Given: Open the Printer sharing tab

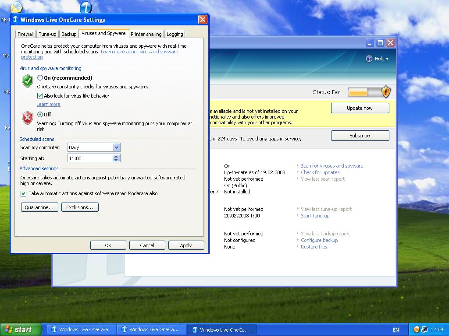Looking at the screenshot, I should tap(146, 34).
